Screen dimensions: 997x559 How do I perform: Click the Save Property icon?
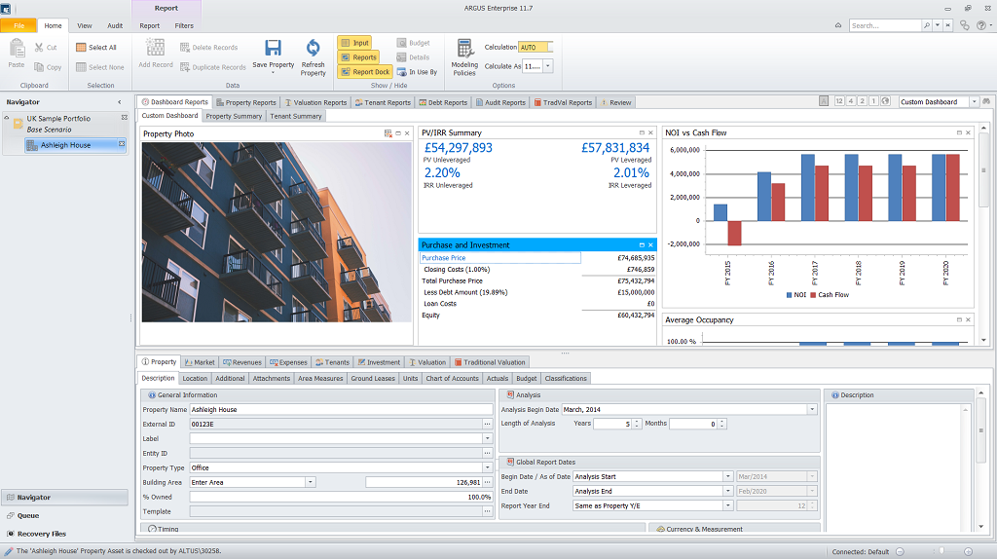point(273,48)
